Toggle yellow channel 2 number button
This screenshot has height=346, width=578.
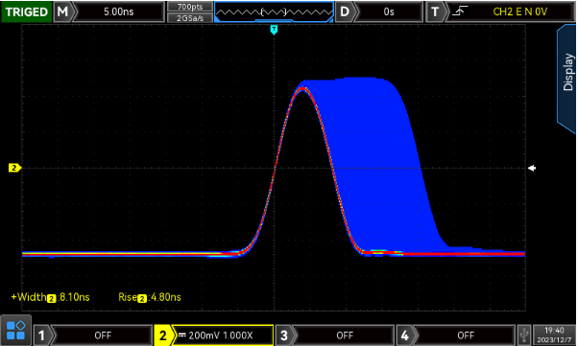pyautogui.click(x=162, y=335)
